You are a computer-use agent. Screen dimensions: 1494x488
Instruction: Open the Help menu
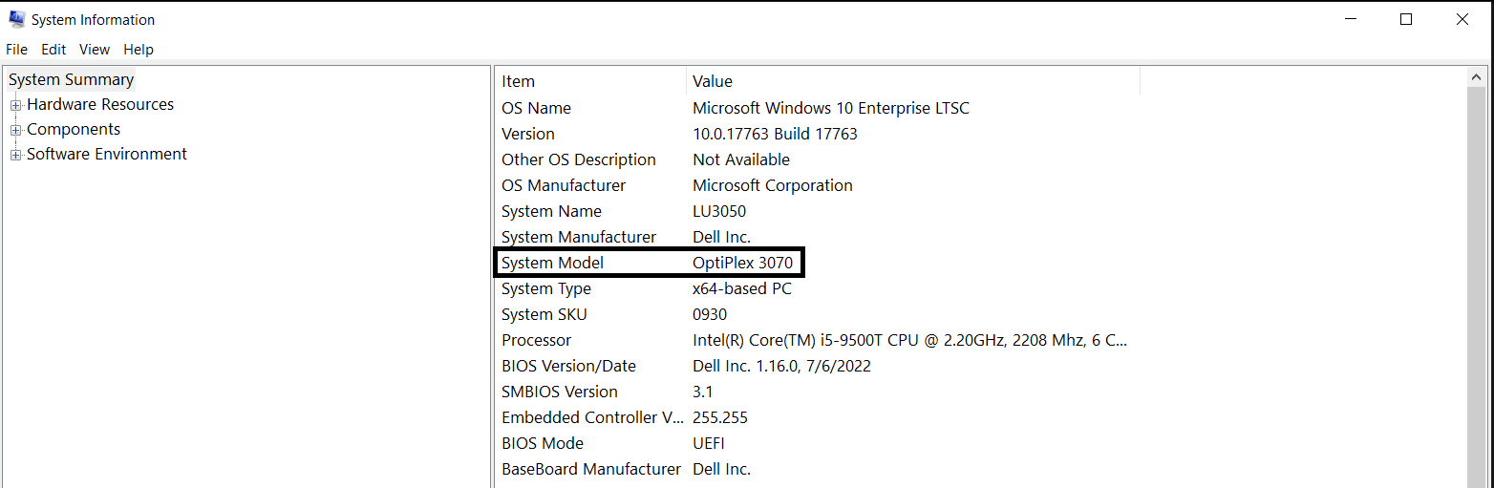(139, 50)
